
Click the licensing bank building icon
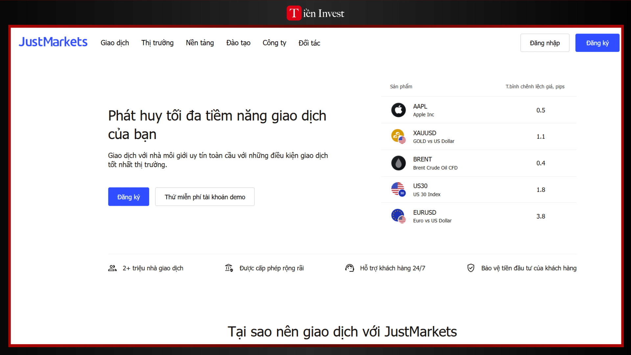(229, 268)
